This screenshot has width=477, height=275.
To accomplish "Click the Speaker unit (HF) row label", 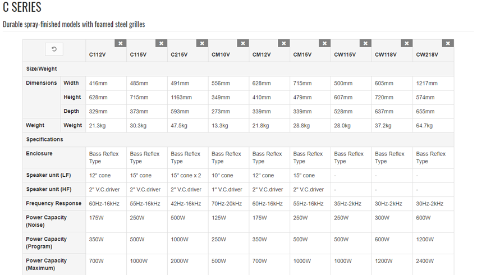I will pyautogui.click(x=49, y=189).
